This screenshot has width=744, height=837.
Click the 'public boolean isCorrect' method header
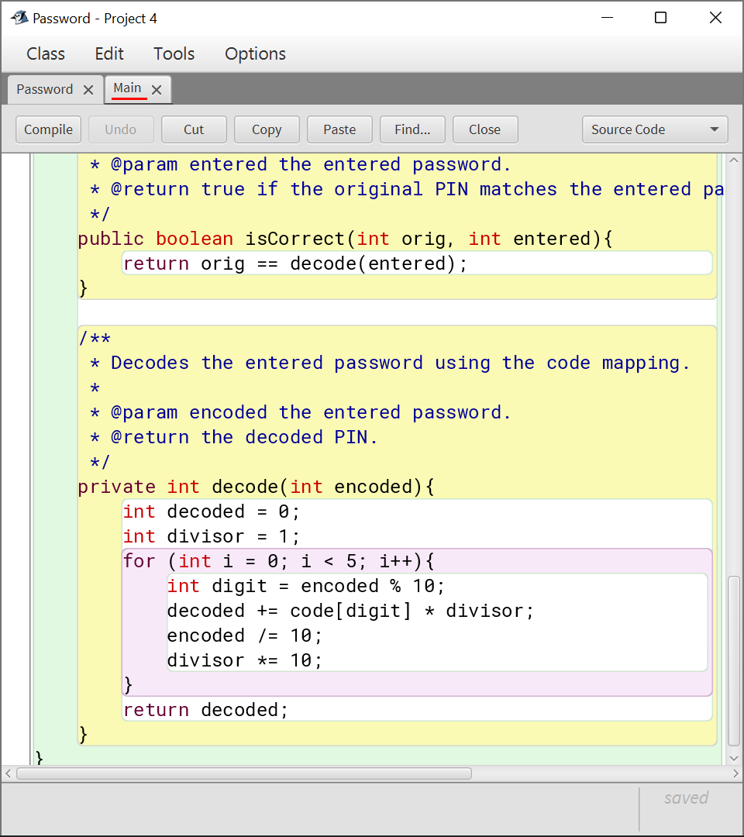tap(346, 239)
